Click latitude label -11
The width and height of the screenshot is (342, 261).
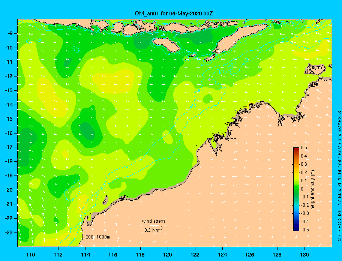click(9, 62)
